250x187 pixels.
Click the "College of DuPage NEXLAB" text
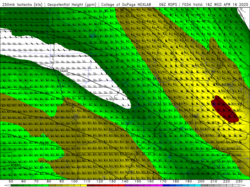126,4
